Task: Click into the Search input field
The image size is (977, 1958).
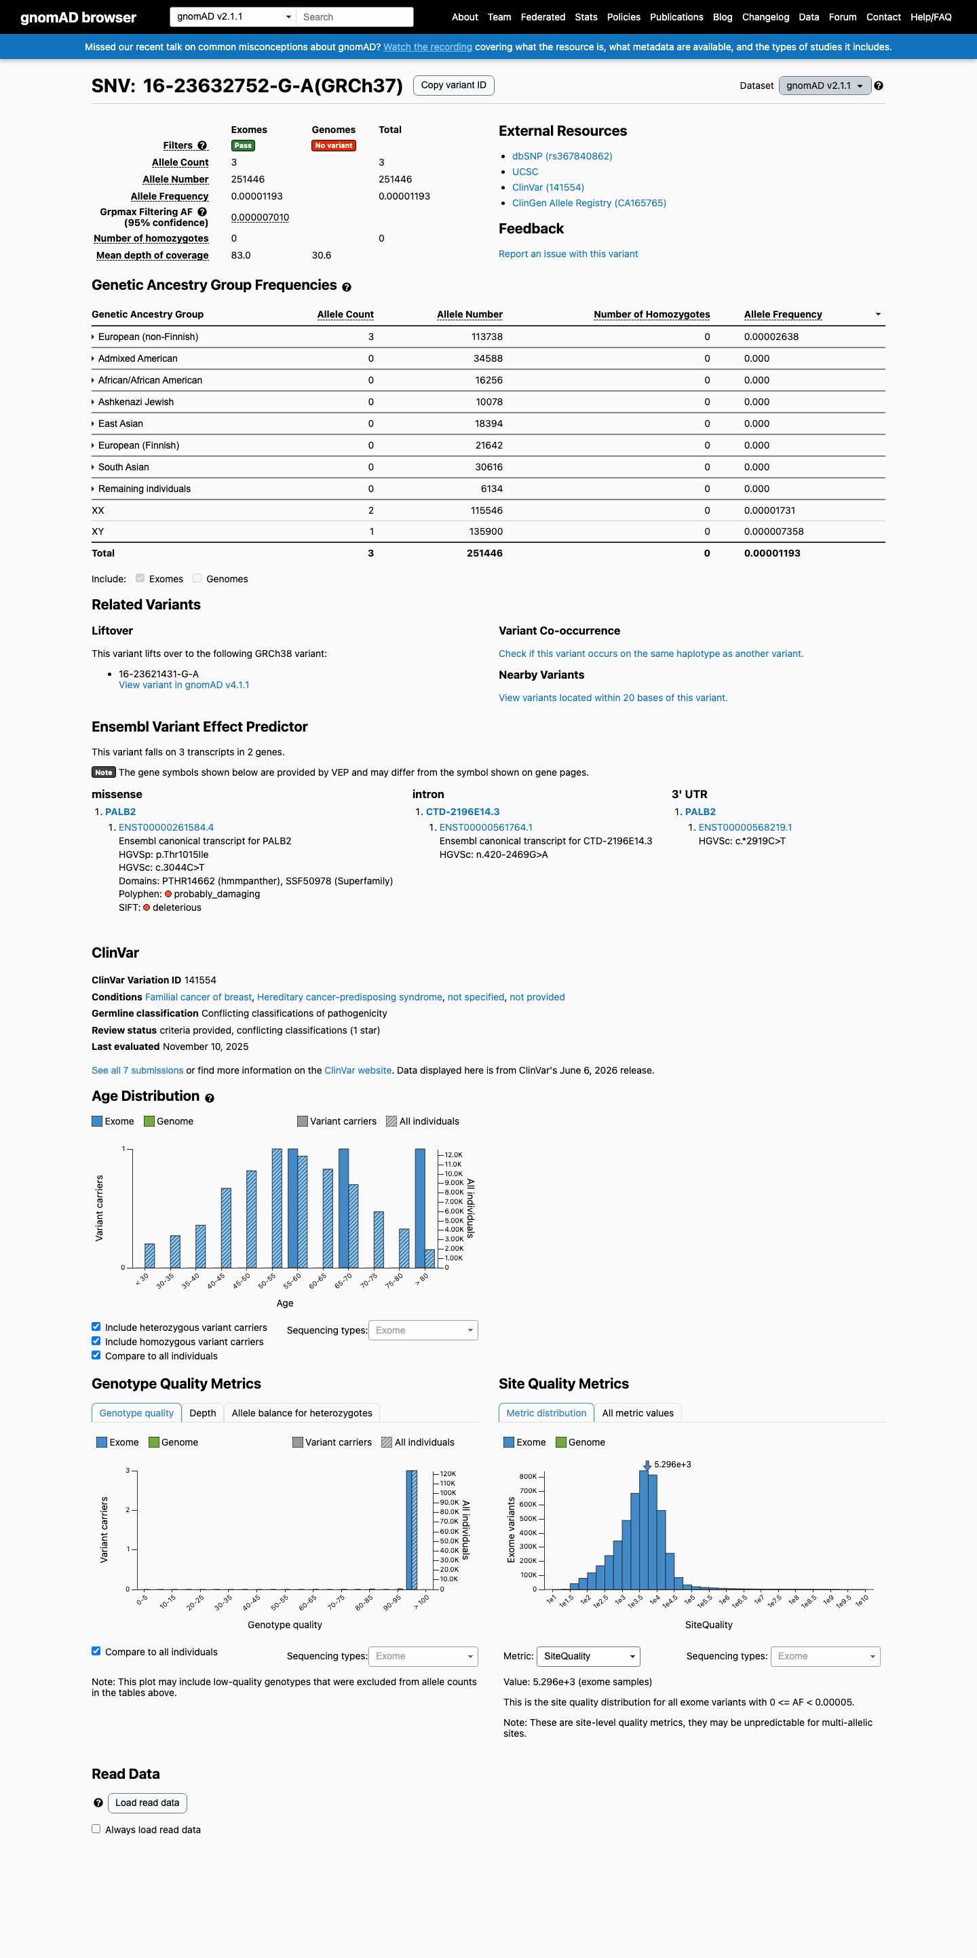Action: pyautogui.click(x=354, y=17)
